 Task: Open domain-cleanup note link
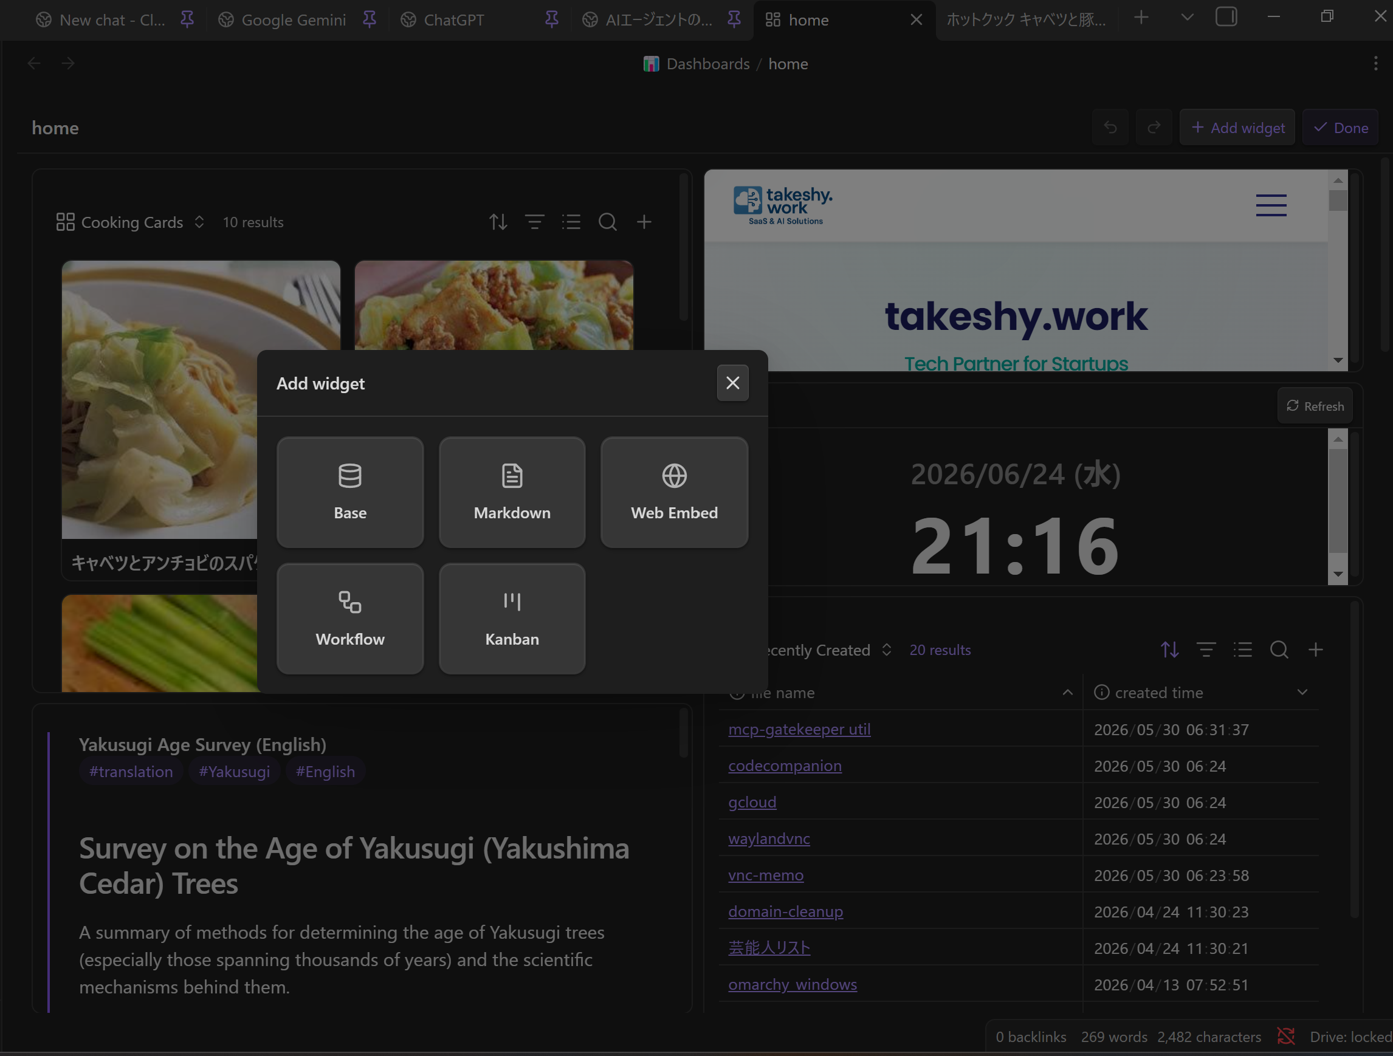tap(785, 912)
